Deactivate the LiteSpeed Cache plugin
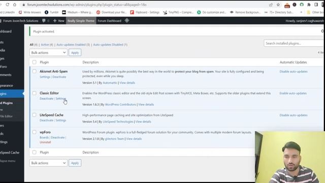The width and height of the screenshot is (325, 183). click(47, 120)
